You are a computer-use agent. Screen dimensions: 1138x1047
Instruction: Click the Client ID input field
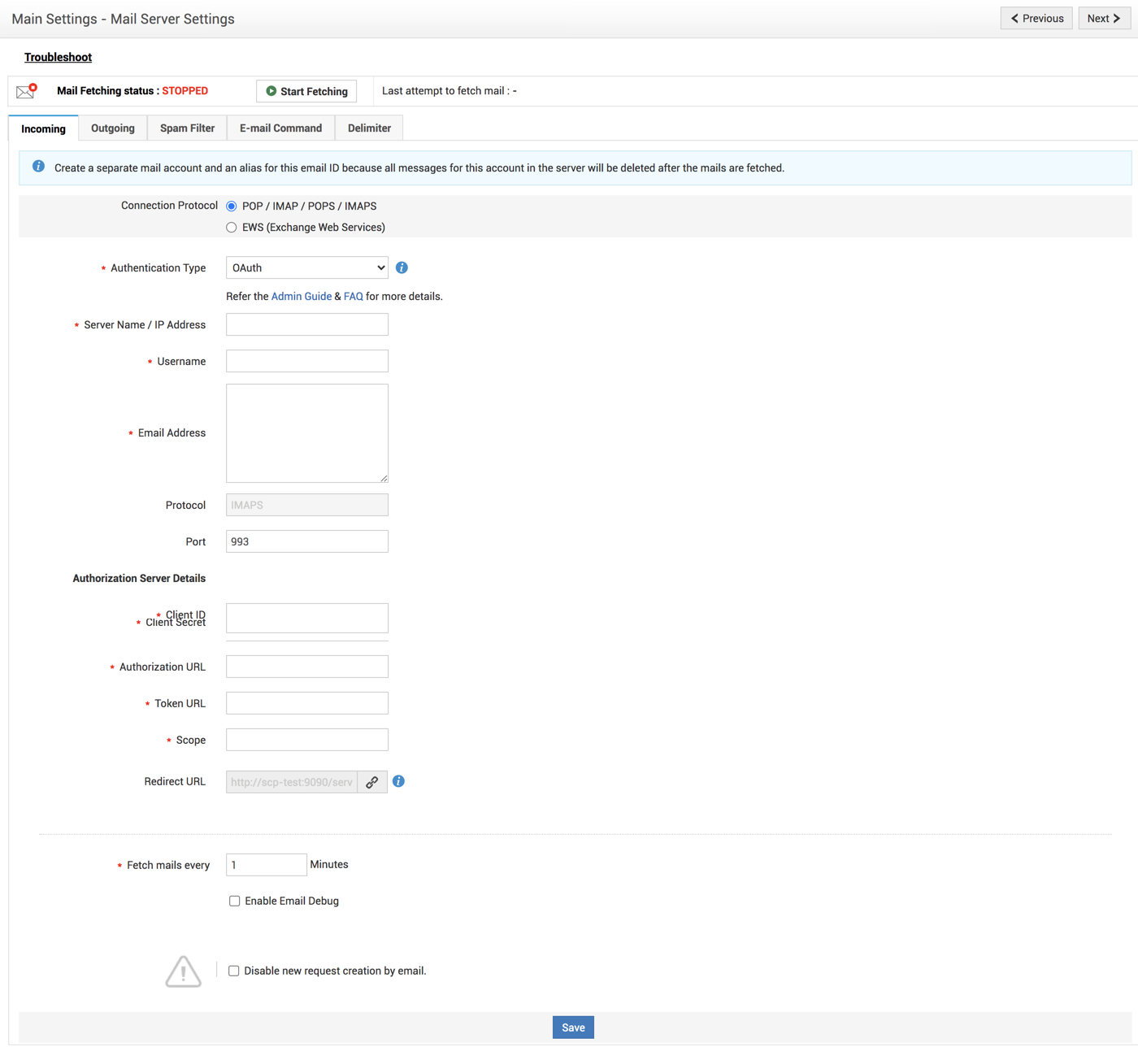pyautogui.click(x=307, y=618)
